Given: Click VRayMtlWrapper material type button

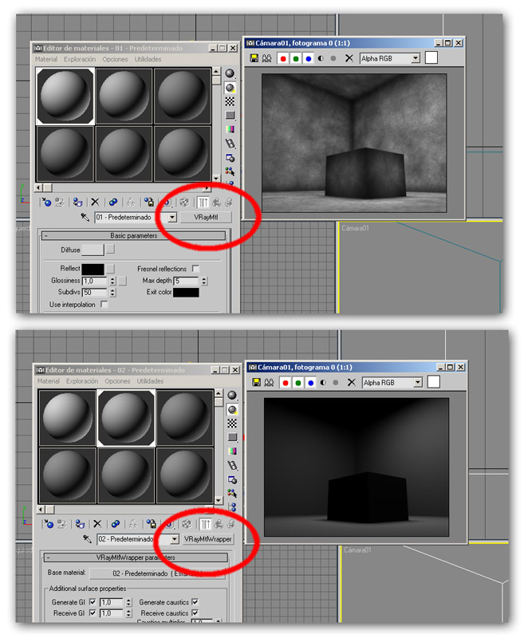Looking at the screenshot, I should [208, 539].
